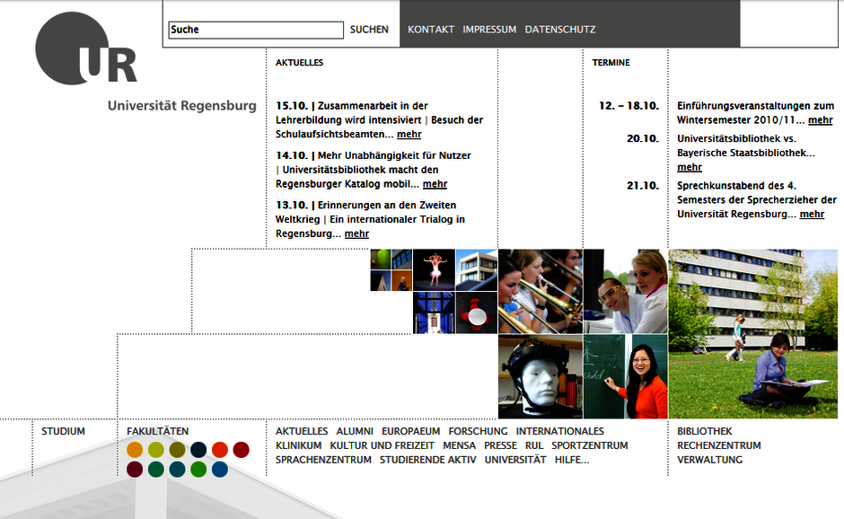Go to the DATENSCHUTZ page
Image resolution: width=844 pixels, height=519 pixels.
pos(560,30)
